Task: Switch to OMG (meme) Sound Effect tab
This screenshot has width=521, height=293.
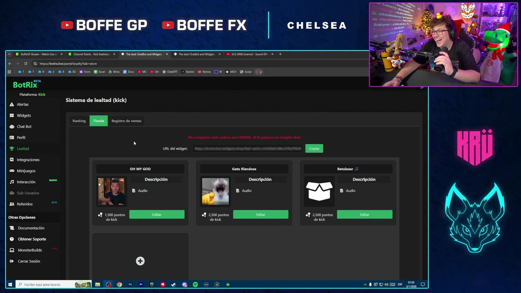Action: point(250,54)
